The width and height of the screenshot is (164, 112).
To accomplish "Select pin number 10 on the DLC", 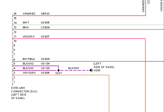I will (15, 41).
